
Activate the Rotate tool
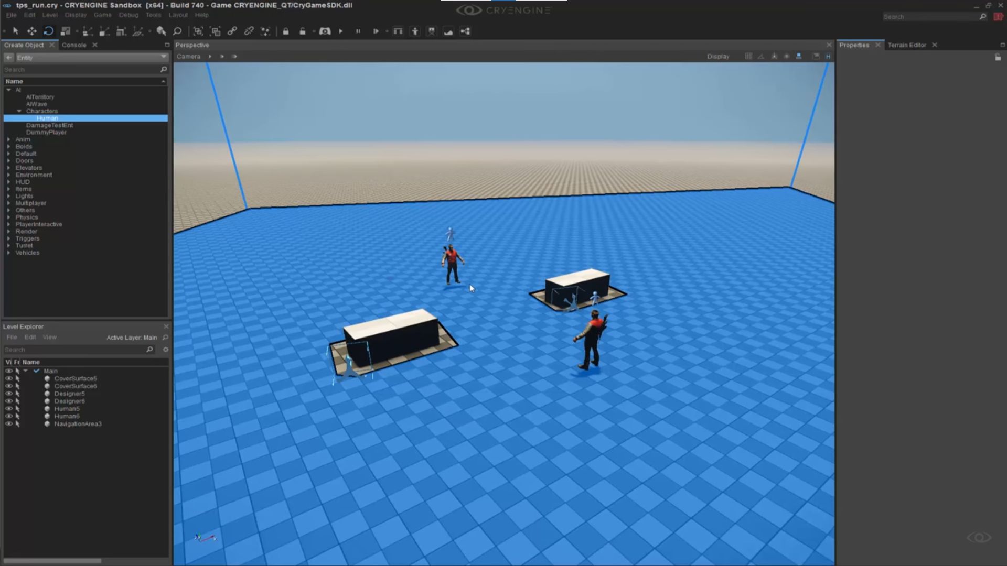pos(49,31)
